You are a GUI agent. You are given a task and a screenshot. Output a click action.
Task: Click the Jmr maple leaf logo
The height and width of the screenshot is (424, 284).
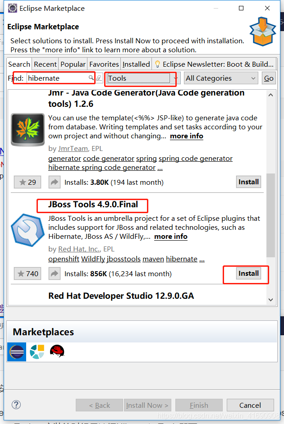(27, 129)
